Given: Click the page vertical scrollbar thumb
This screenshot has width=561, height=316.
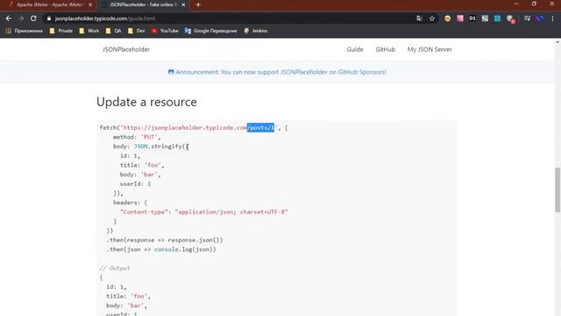Looking at the screenshot, I should click(557, 190).
